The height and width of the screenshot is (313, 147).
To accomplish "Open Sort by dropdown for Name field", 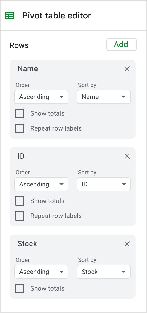I will pos(104,97).
